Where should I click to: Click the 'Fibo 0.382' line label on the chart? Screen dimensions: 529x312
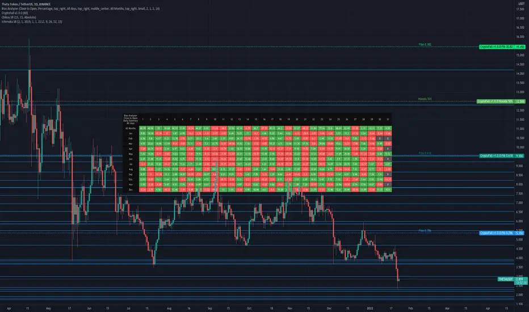(x=425, y=44)
